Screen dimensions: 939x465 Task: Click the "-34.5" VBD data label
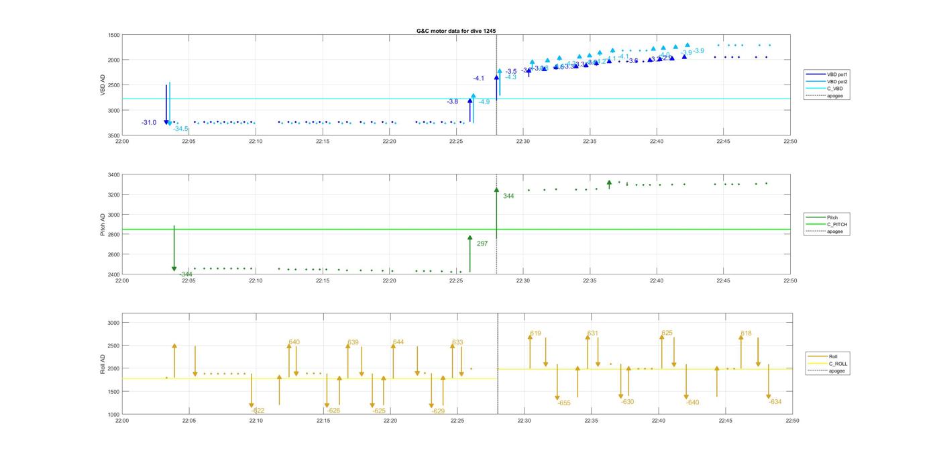click(x=180, y=128)
